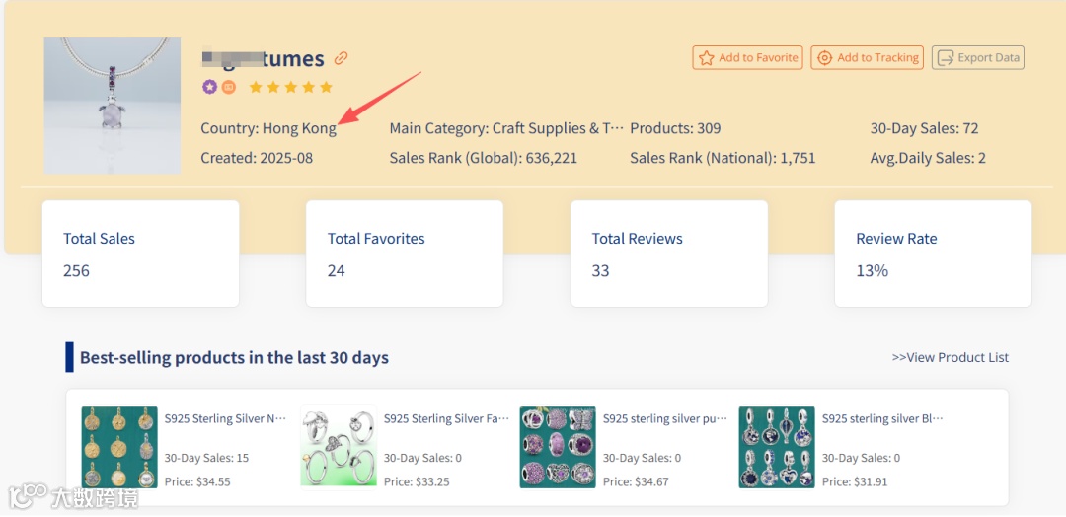The width and height of the screenshot is (1066, 517).
Task: Select the Review Rate stat card
Action: pos(933,254)
